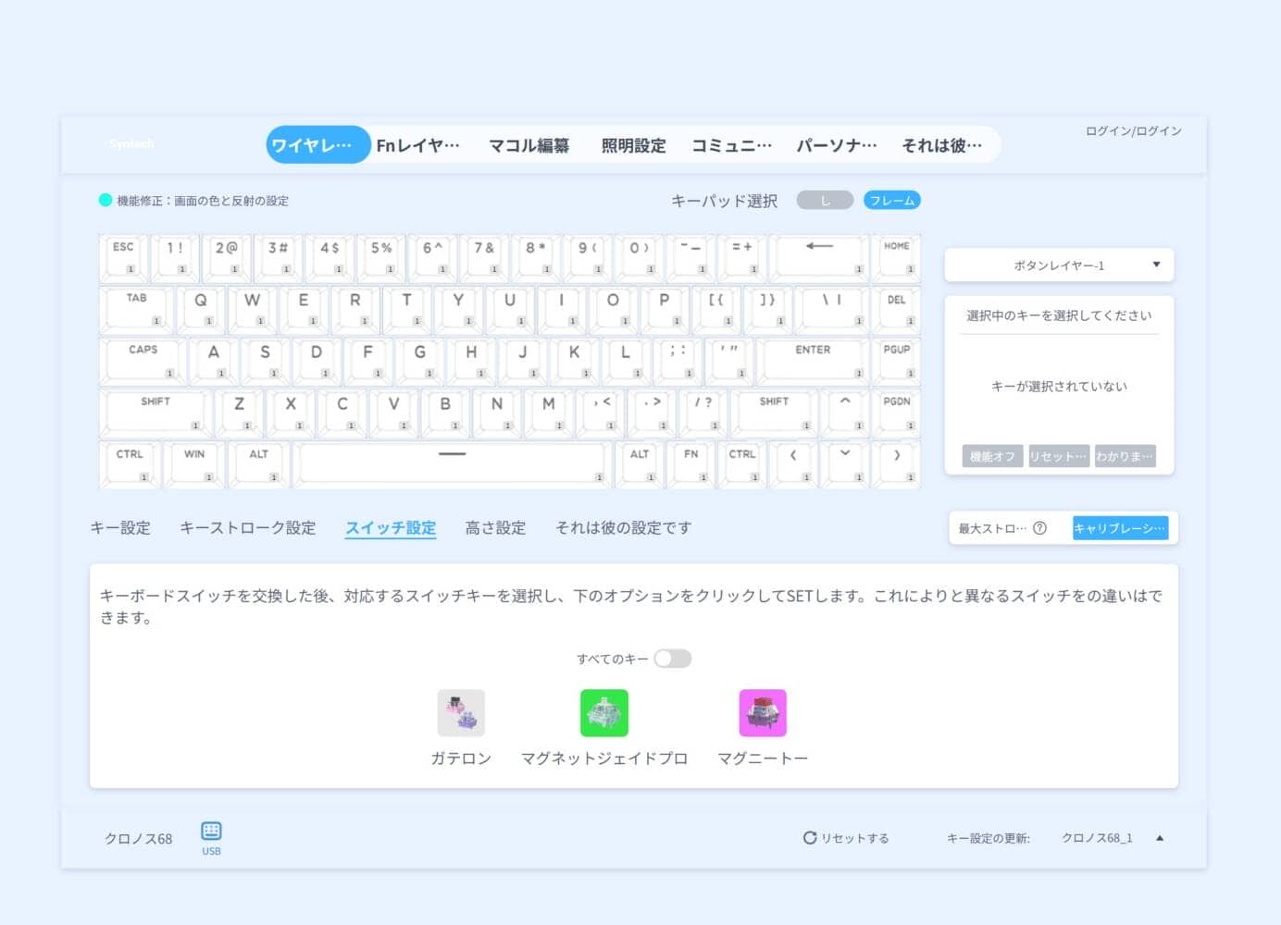This screenshot has height=925, width=1281.
Task: Go to 照明設定 tab
Action: pyautogui.click(x=633, y=145)
